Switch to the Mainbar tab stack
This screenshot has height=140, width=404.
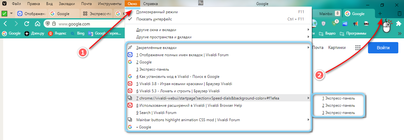coord(327,14)
